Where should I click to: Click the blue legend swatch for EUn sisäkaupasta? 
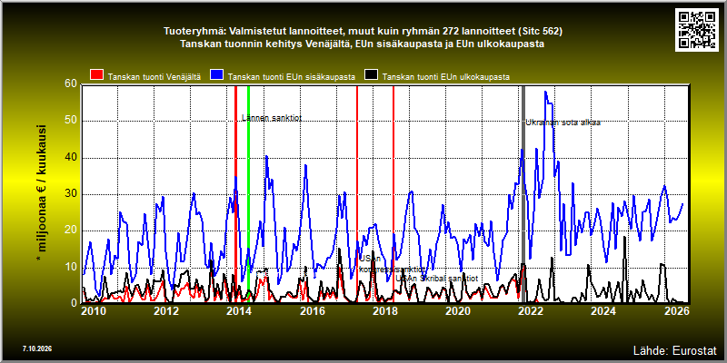point(216,75)
